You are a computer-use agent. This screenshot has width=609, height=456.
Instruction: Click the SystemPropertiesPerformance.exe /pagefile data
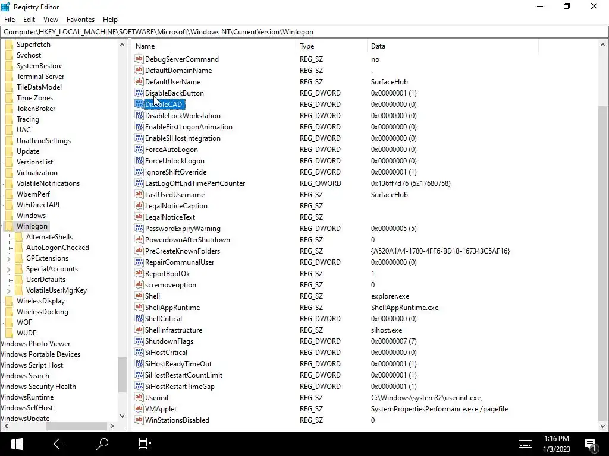tap(440, 408)
